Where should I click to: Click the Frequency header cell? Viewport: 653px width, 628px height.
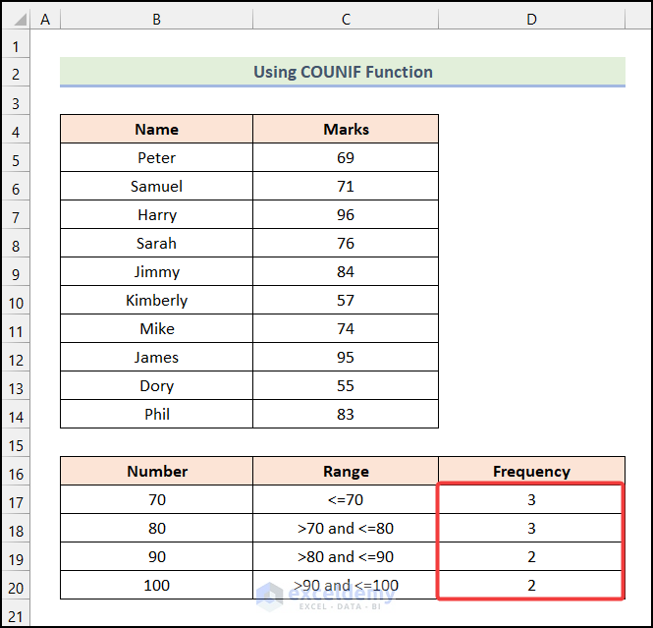531,472
